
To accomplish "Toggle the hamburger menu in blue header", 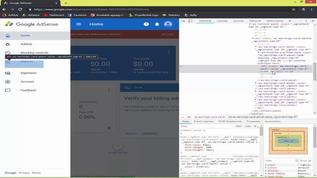I will coord(79,24).
